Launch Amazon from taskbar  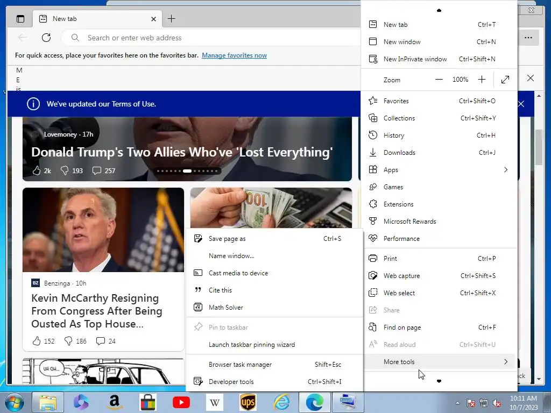[x=115, y=402]
